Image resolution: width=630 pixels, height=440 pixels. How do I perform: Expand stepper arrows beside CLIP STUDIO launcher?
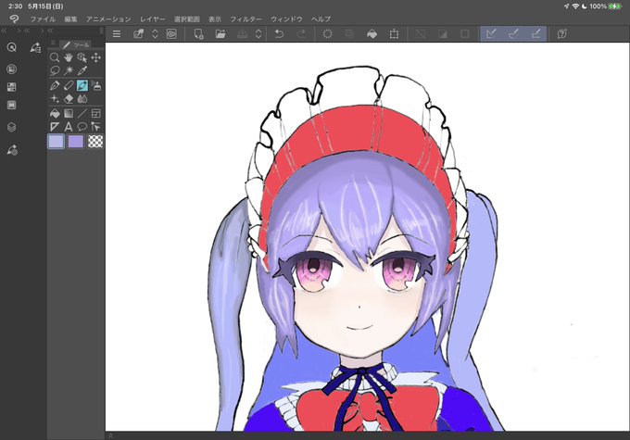click(x=155, y=33)
